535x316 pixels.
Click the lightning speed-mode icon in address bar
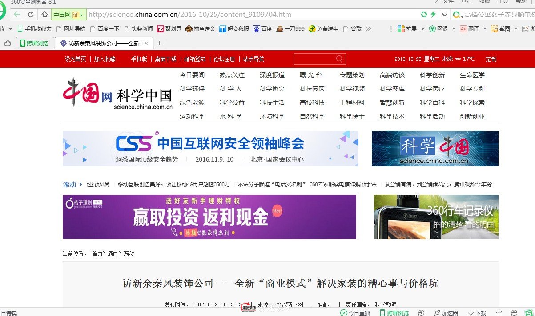tap(433, 15)
